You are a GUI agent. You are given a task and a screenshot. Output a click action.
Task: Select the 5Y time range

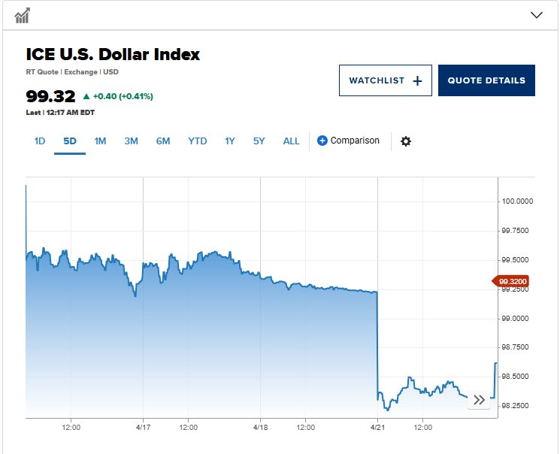pyautogui.click(x=259, y=141)
